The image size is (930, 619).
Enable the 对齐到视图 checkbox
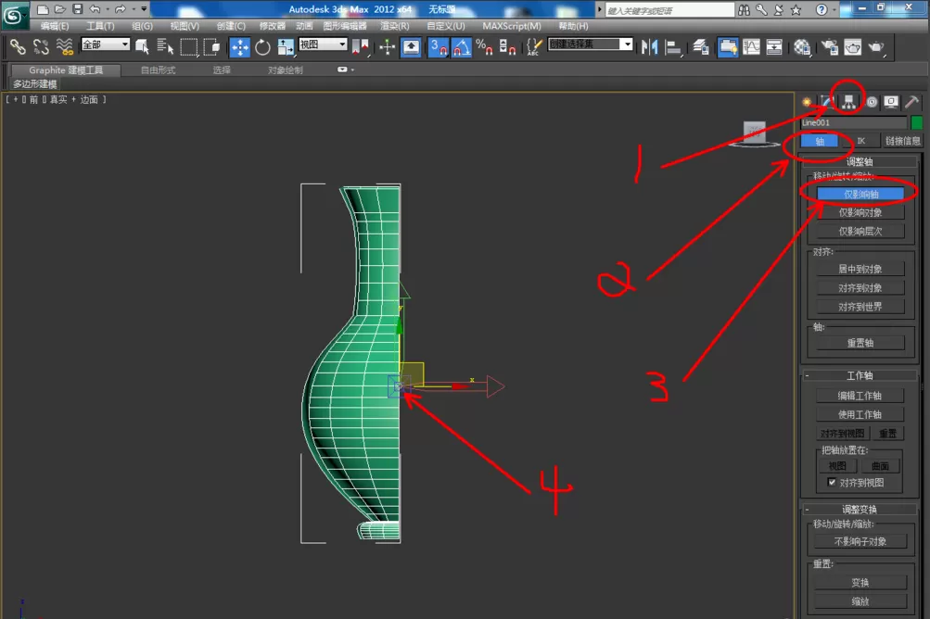click(x=832, y=482)
